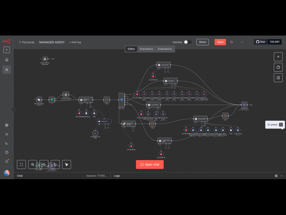This screenshot has width=286, height=215.
Task: Select the Think tool node under Manager AI Agent
Action: coord(94,113)
